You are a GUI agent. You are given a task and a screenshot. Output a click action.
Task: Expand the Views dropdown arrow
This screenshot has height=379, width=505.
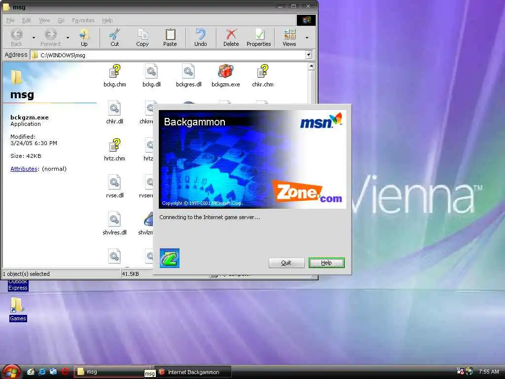307,38
